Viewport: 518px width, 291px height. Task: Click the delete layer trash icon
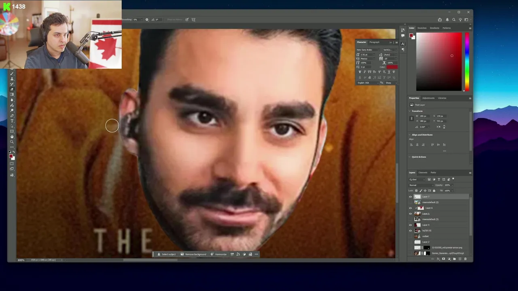(465, 259)
